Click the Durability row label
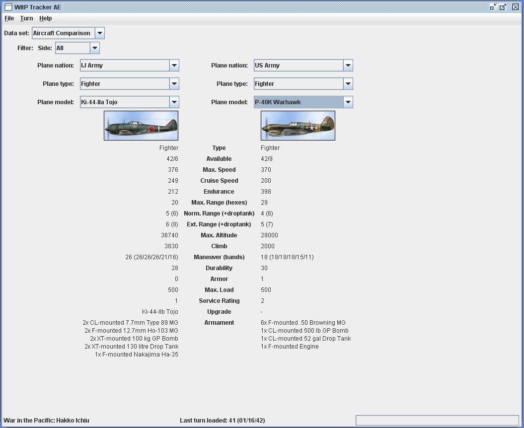The width and height of the screenshot is (524, 428). [219, 268]
